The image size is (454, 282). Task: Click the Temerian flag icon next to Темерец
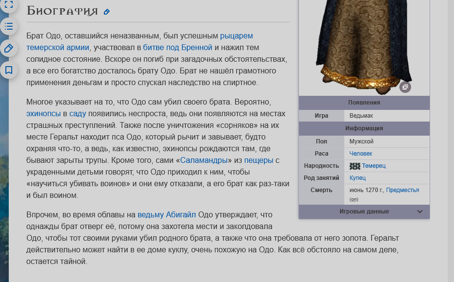355,166
